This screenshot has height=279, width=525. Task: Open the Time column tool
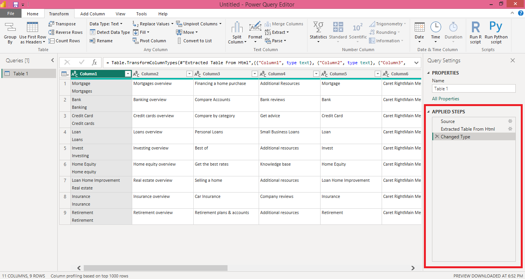click(435, 33)
